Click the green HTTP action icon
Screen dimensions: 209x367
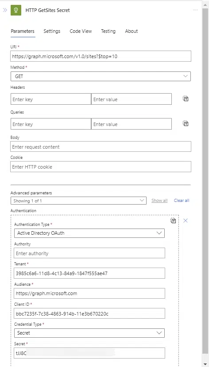pos(16,10)
